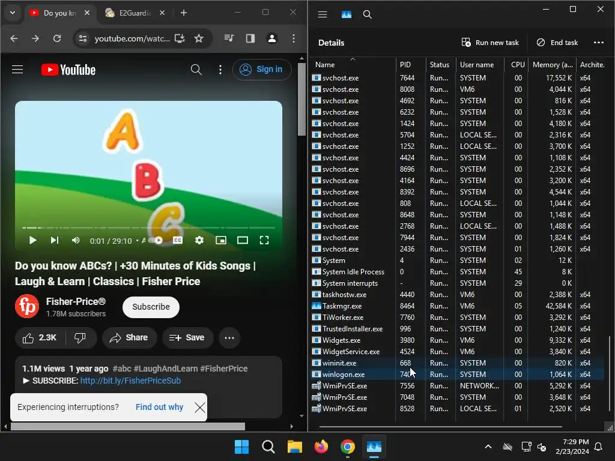
Task: Click the Run new task button
Action: 490,43
